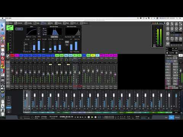Select the first red channel label
This screenshot has width=183, height=137.
point(12,56)
